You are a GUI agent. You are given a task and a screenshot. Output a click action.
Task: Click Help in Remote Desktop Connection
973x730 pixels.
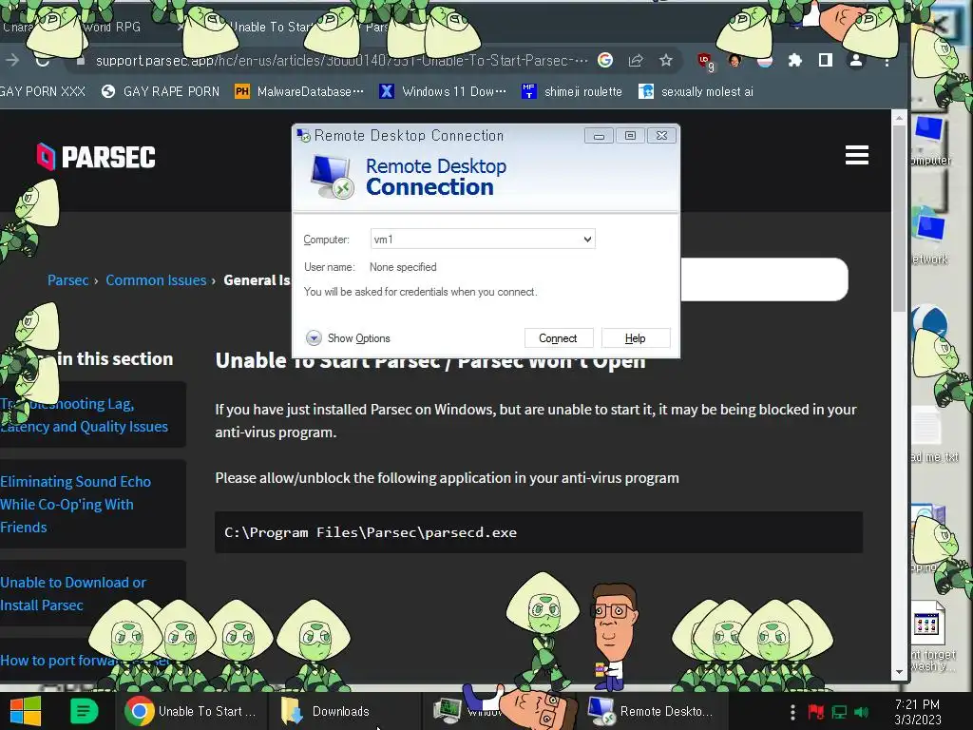(x=636, y=338)
